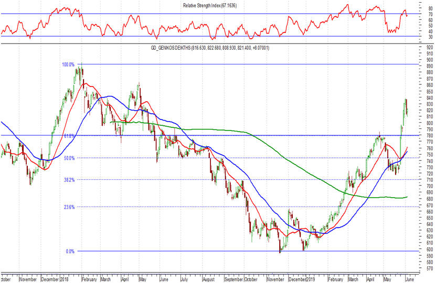Click the RSI axis value 30
Screen dimensions: 435x283
point(431,37)
